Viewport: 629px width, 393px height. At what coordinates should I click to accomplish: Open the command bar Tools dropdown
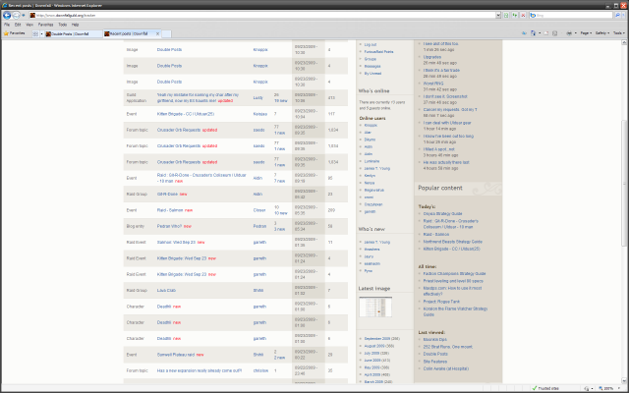tap(619, 33)
